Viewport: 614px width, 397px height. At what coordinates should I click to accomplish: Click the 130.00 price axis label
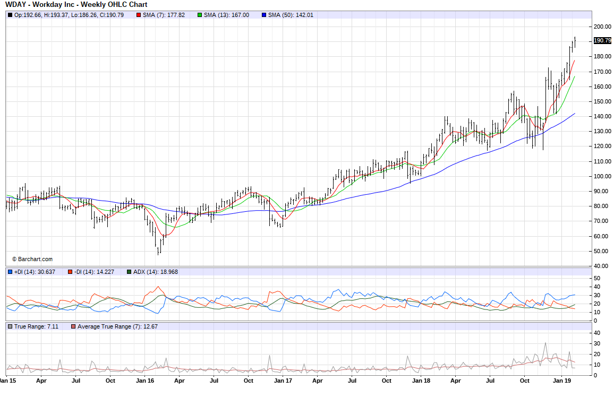pyautogui.click(x=602, y=132)
